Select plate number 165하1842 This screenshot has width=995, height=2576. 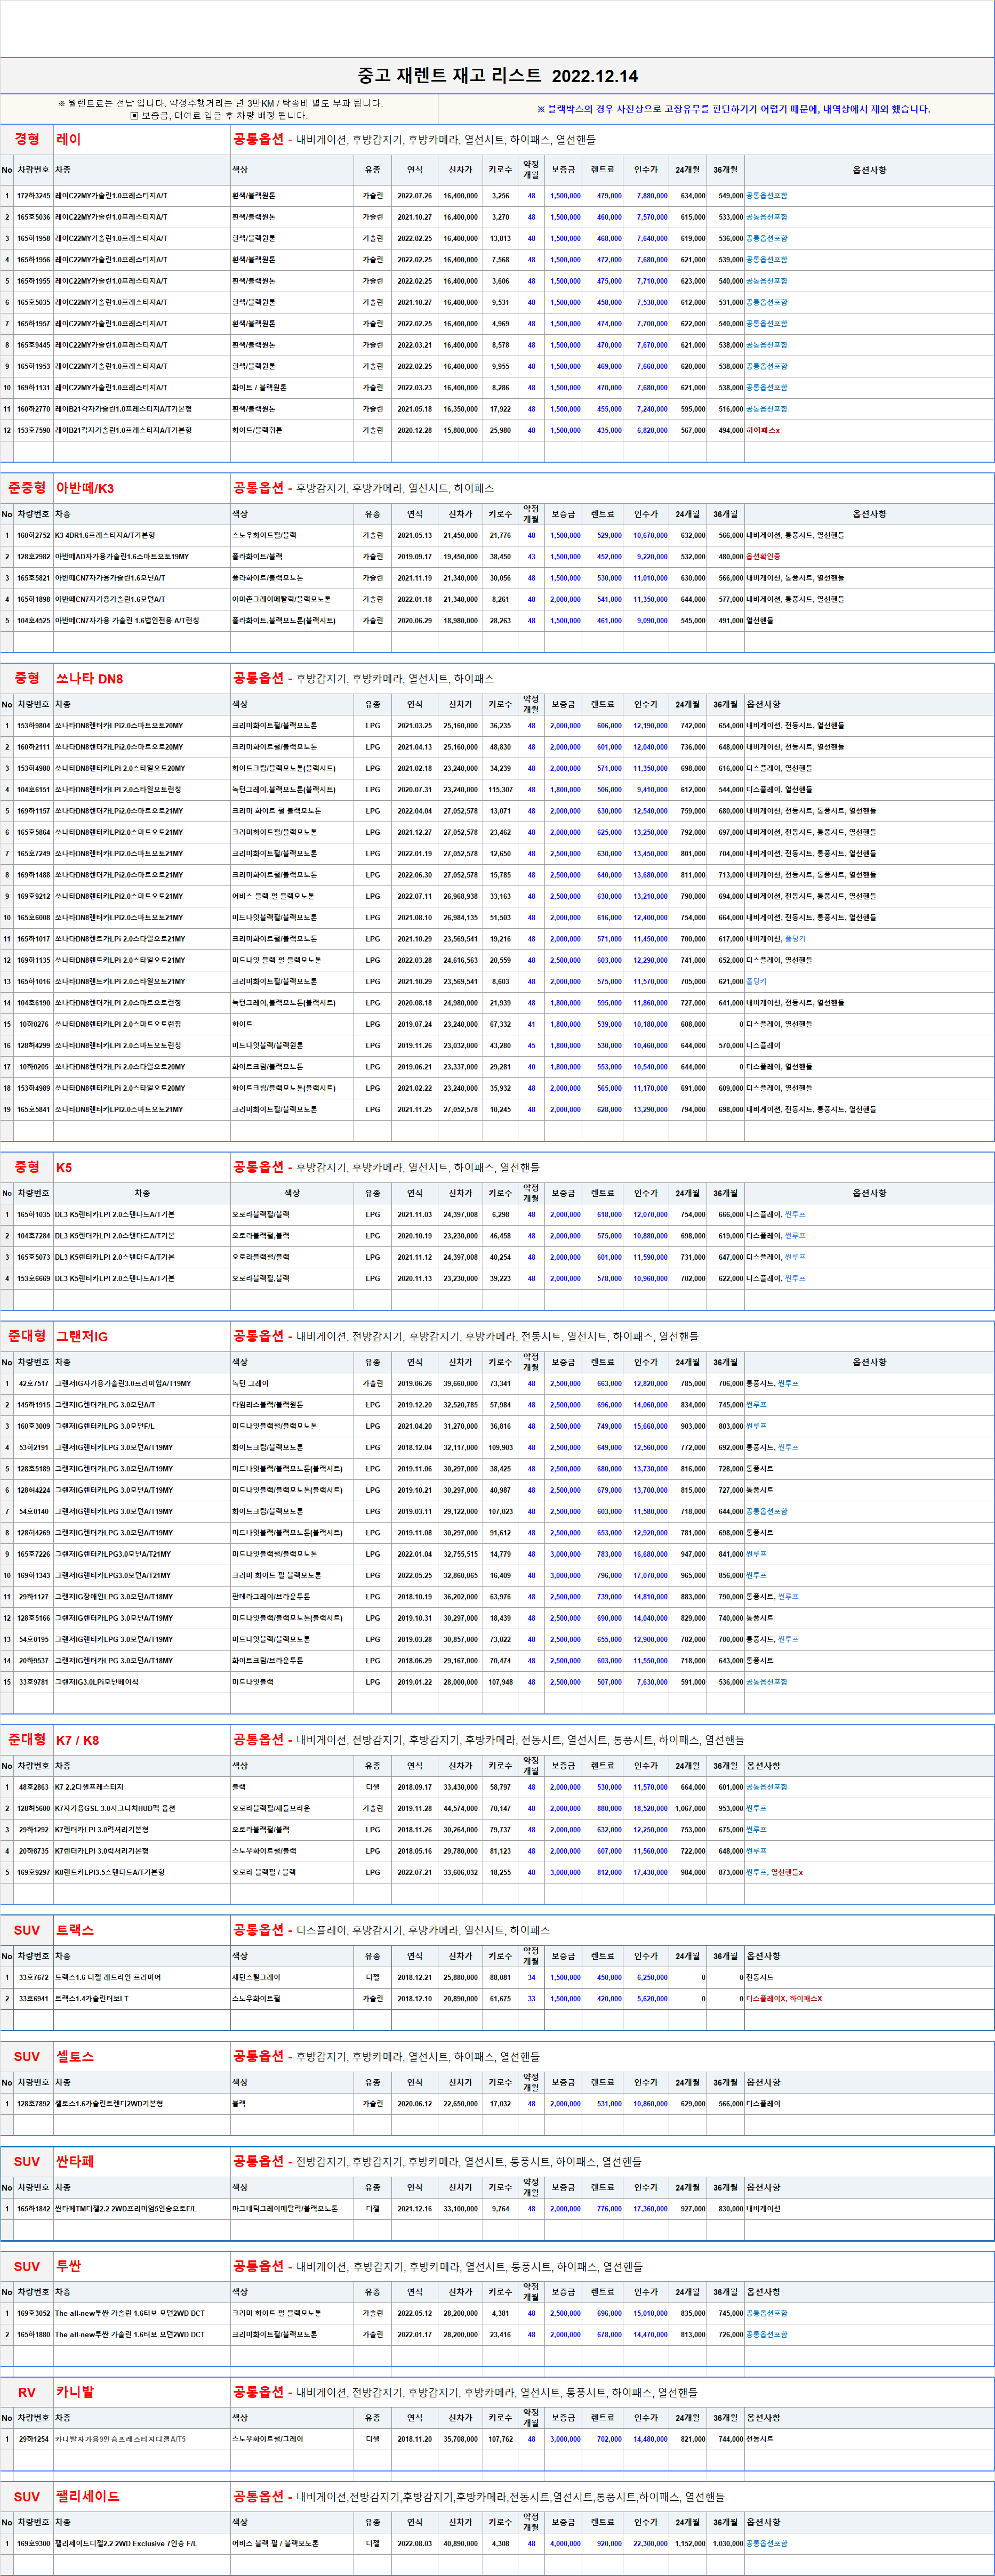coord(33,2209)
